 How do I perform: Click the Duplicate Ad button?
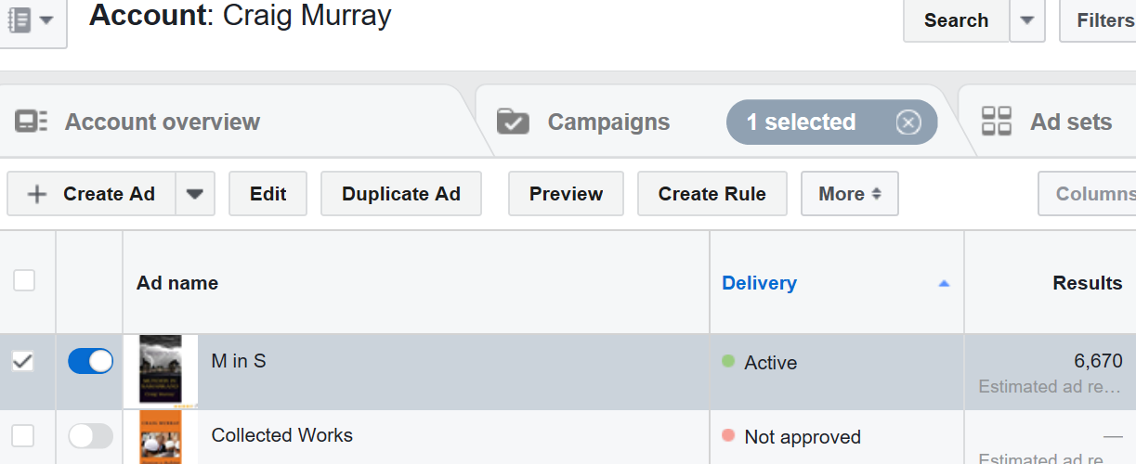(400, 194)
